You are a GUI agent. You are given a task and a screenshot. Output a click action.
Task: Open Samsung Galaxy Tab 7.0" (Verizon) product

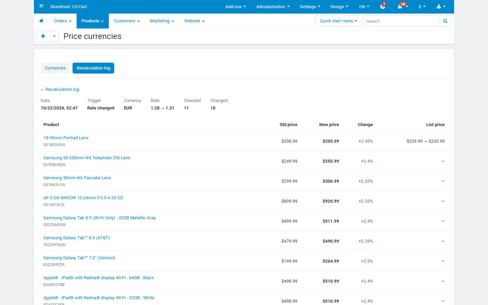[x=79, y=258]
